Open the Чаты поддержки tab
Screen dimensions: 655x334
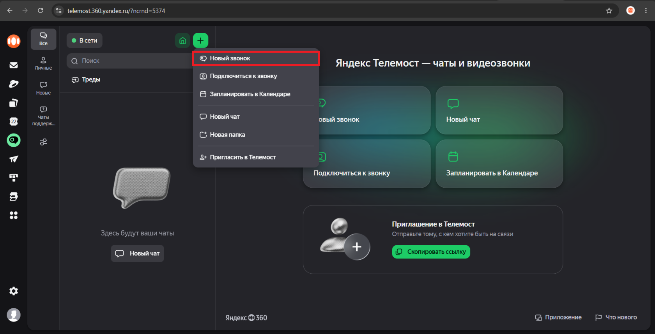pos(43,116)
